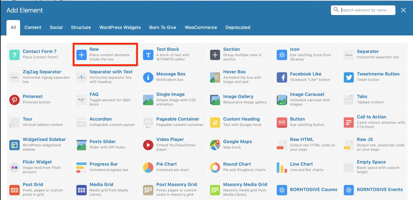Insert the Pageable Container element
413x200 pixels.
(174, 122)
